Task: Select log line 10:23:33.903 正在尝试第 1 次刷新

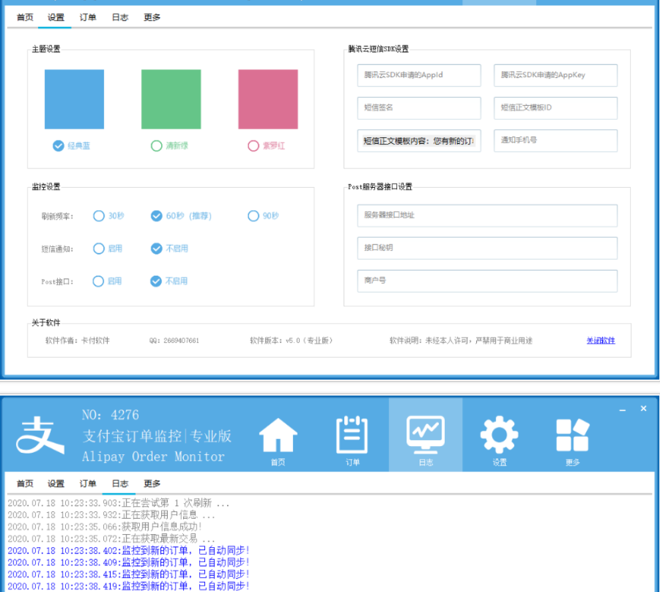Action: [x=119, y=503]
